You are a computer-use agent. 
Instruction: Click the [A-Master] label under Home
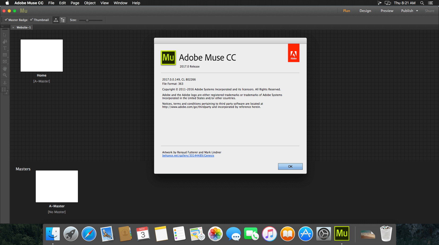click(x=42, y=81)
